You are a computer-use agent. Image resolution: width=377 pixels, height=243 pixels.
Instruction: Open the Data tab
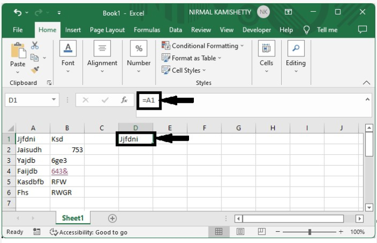coord(176,30)
